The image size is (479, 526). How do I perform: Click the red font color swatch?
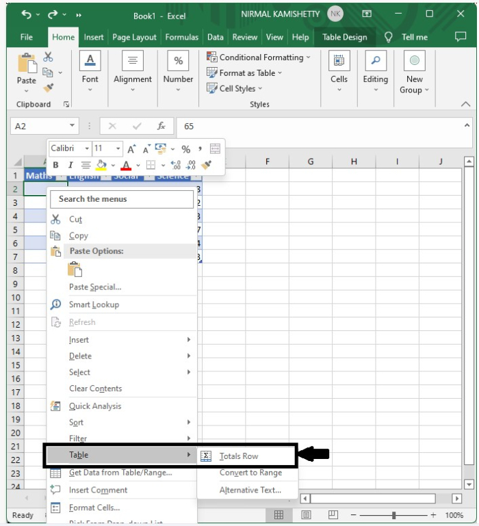tap(126, 165)
